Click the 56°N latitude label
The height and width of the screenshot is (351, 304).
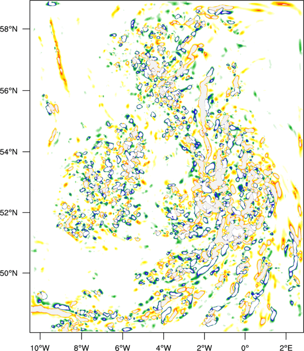point(8,91)
